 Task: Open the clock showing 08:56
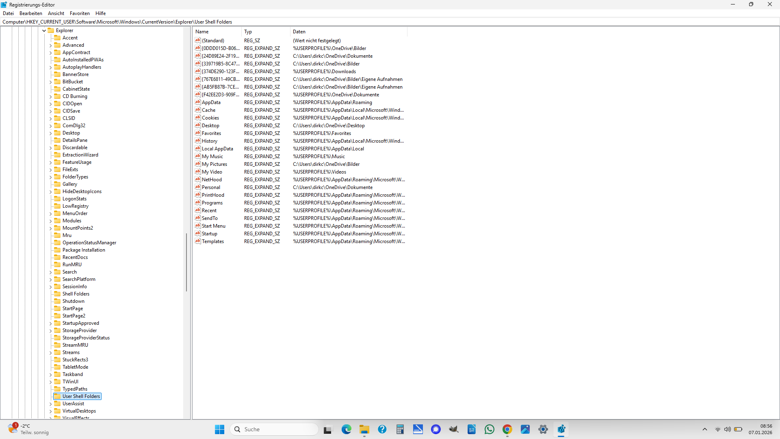(x=760, y=429)
